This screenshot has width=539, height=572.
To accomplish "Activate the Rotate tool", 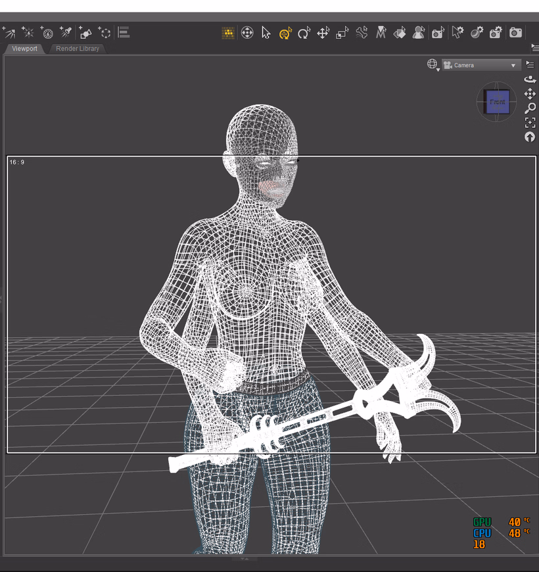I will coord(304,32).
